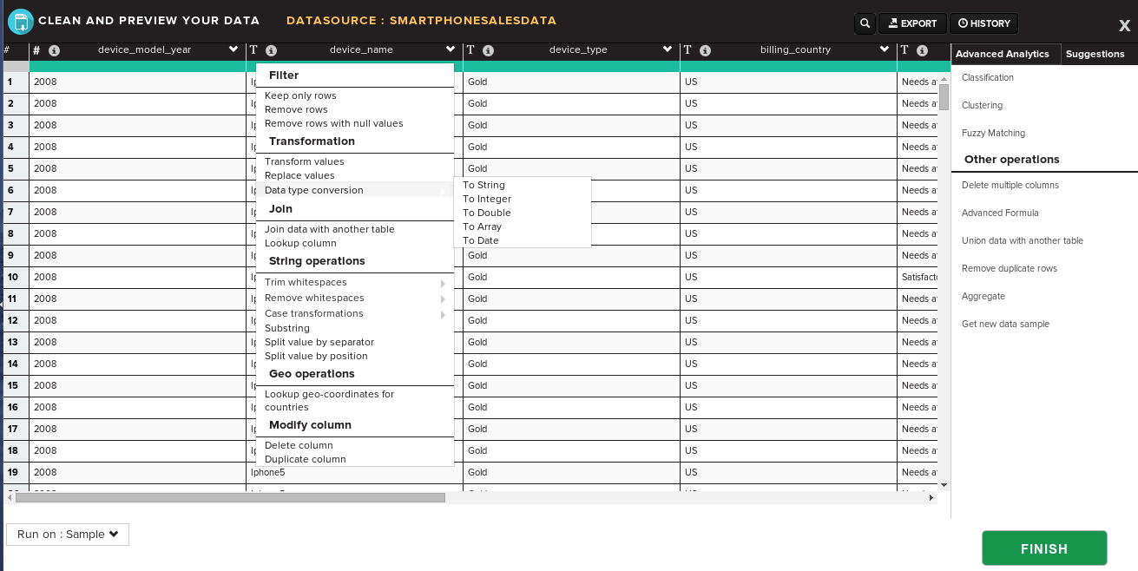Open Classification analytics
Screen dimensions: 1138x571
987,77
